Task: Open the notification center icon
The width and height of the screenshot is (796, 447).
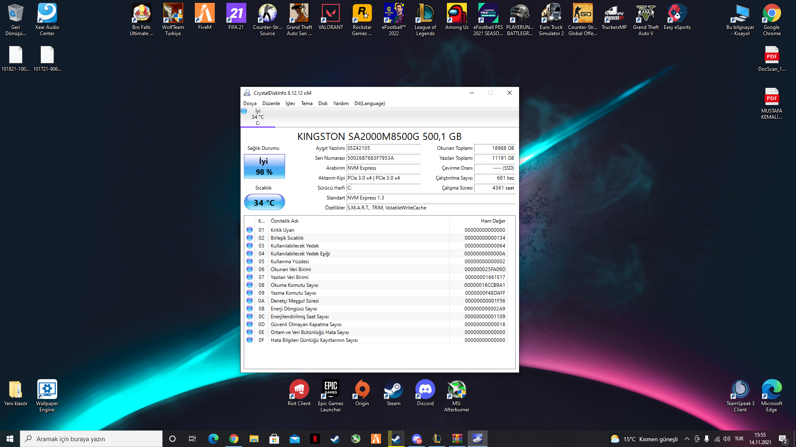Action: 783,439
